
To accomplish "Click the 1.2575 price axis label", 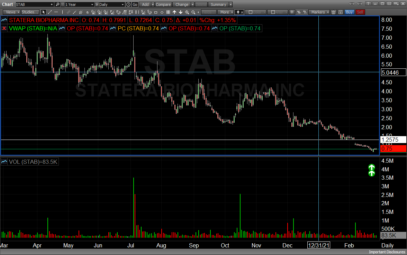I will (x=393, y=140).
